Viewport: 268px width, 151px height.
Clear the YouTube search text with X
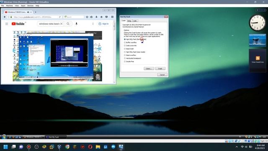click(x=62, y=24)
